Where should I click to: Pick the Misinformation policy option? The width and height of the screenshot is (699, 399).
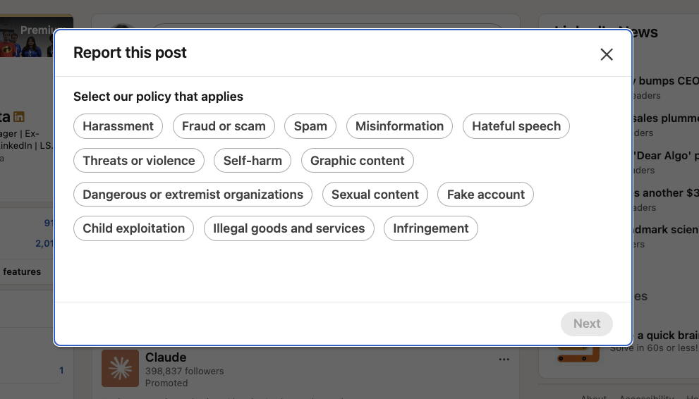click(399, 126)
